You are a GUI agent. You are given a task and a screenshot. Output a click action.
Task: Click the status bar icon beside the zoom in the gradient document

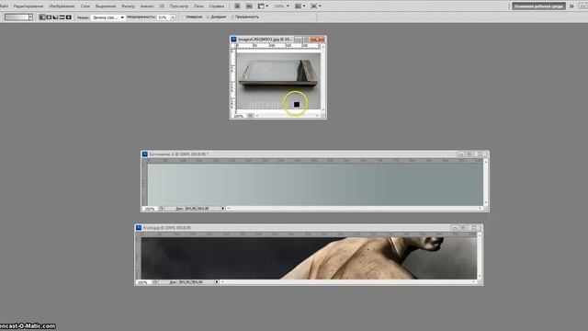tap(162, 209)
